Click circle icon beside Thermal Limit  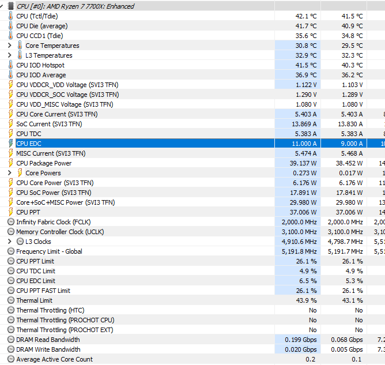coord(11,300)
